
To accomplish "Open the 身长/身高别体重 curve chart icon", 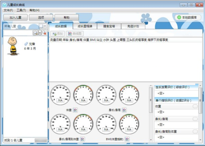I will 82,139.
